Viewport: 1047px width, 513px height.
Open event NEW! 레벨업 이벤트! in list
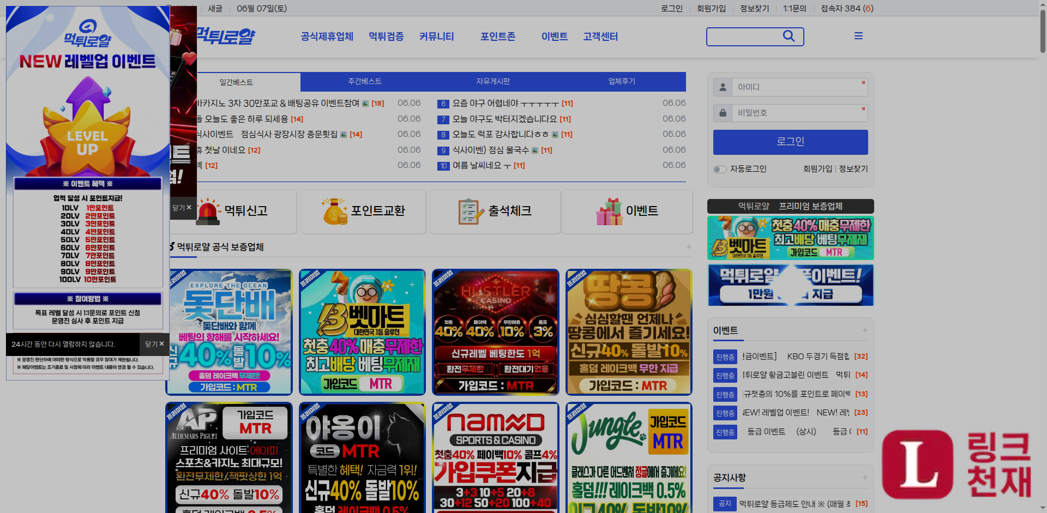click(796, 412)
